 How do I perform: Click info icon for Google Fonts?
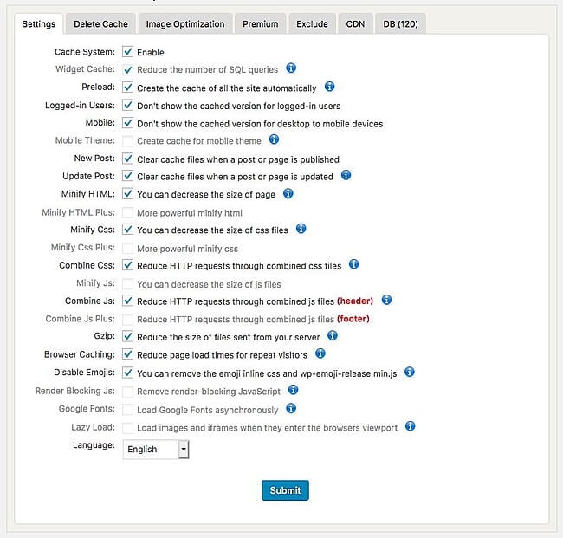291,408
